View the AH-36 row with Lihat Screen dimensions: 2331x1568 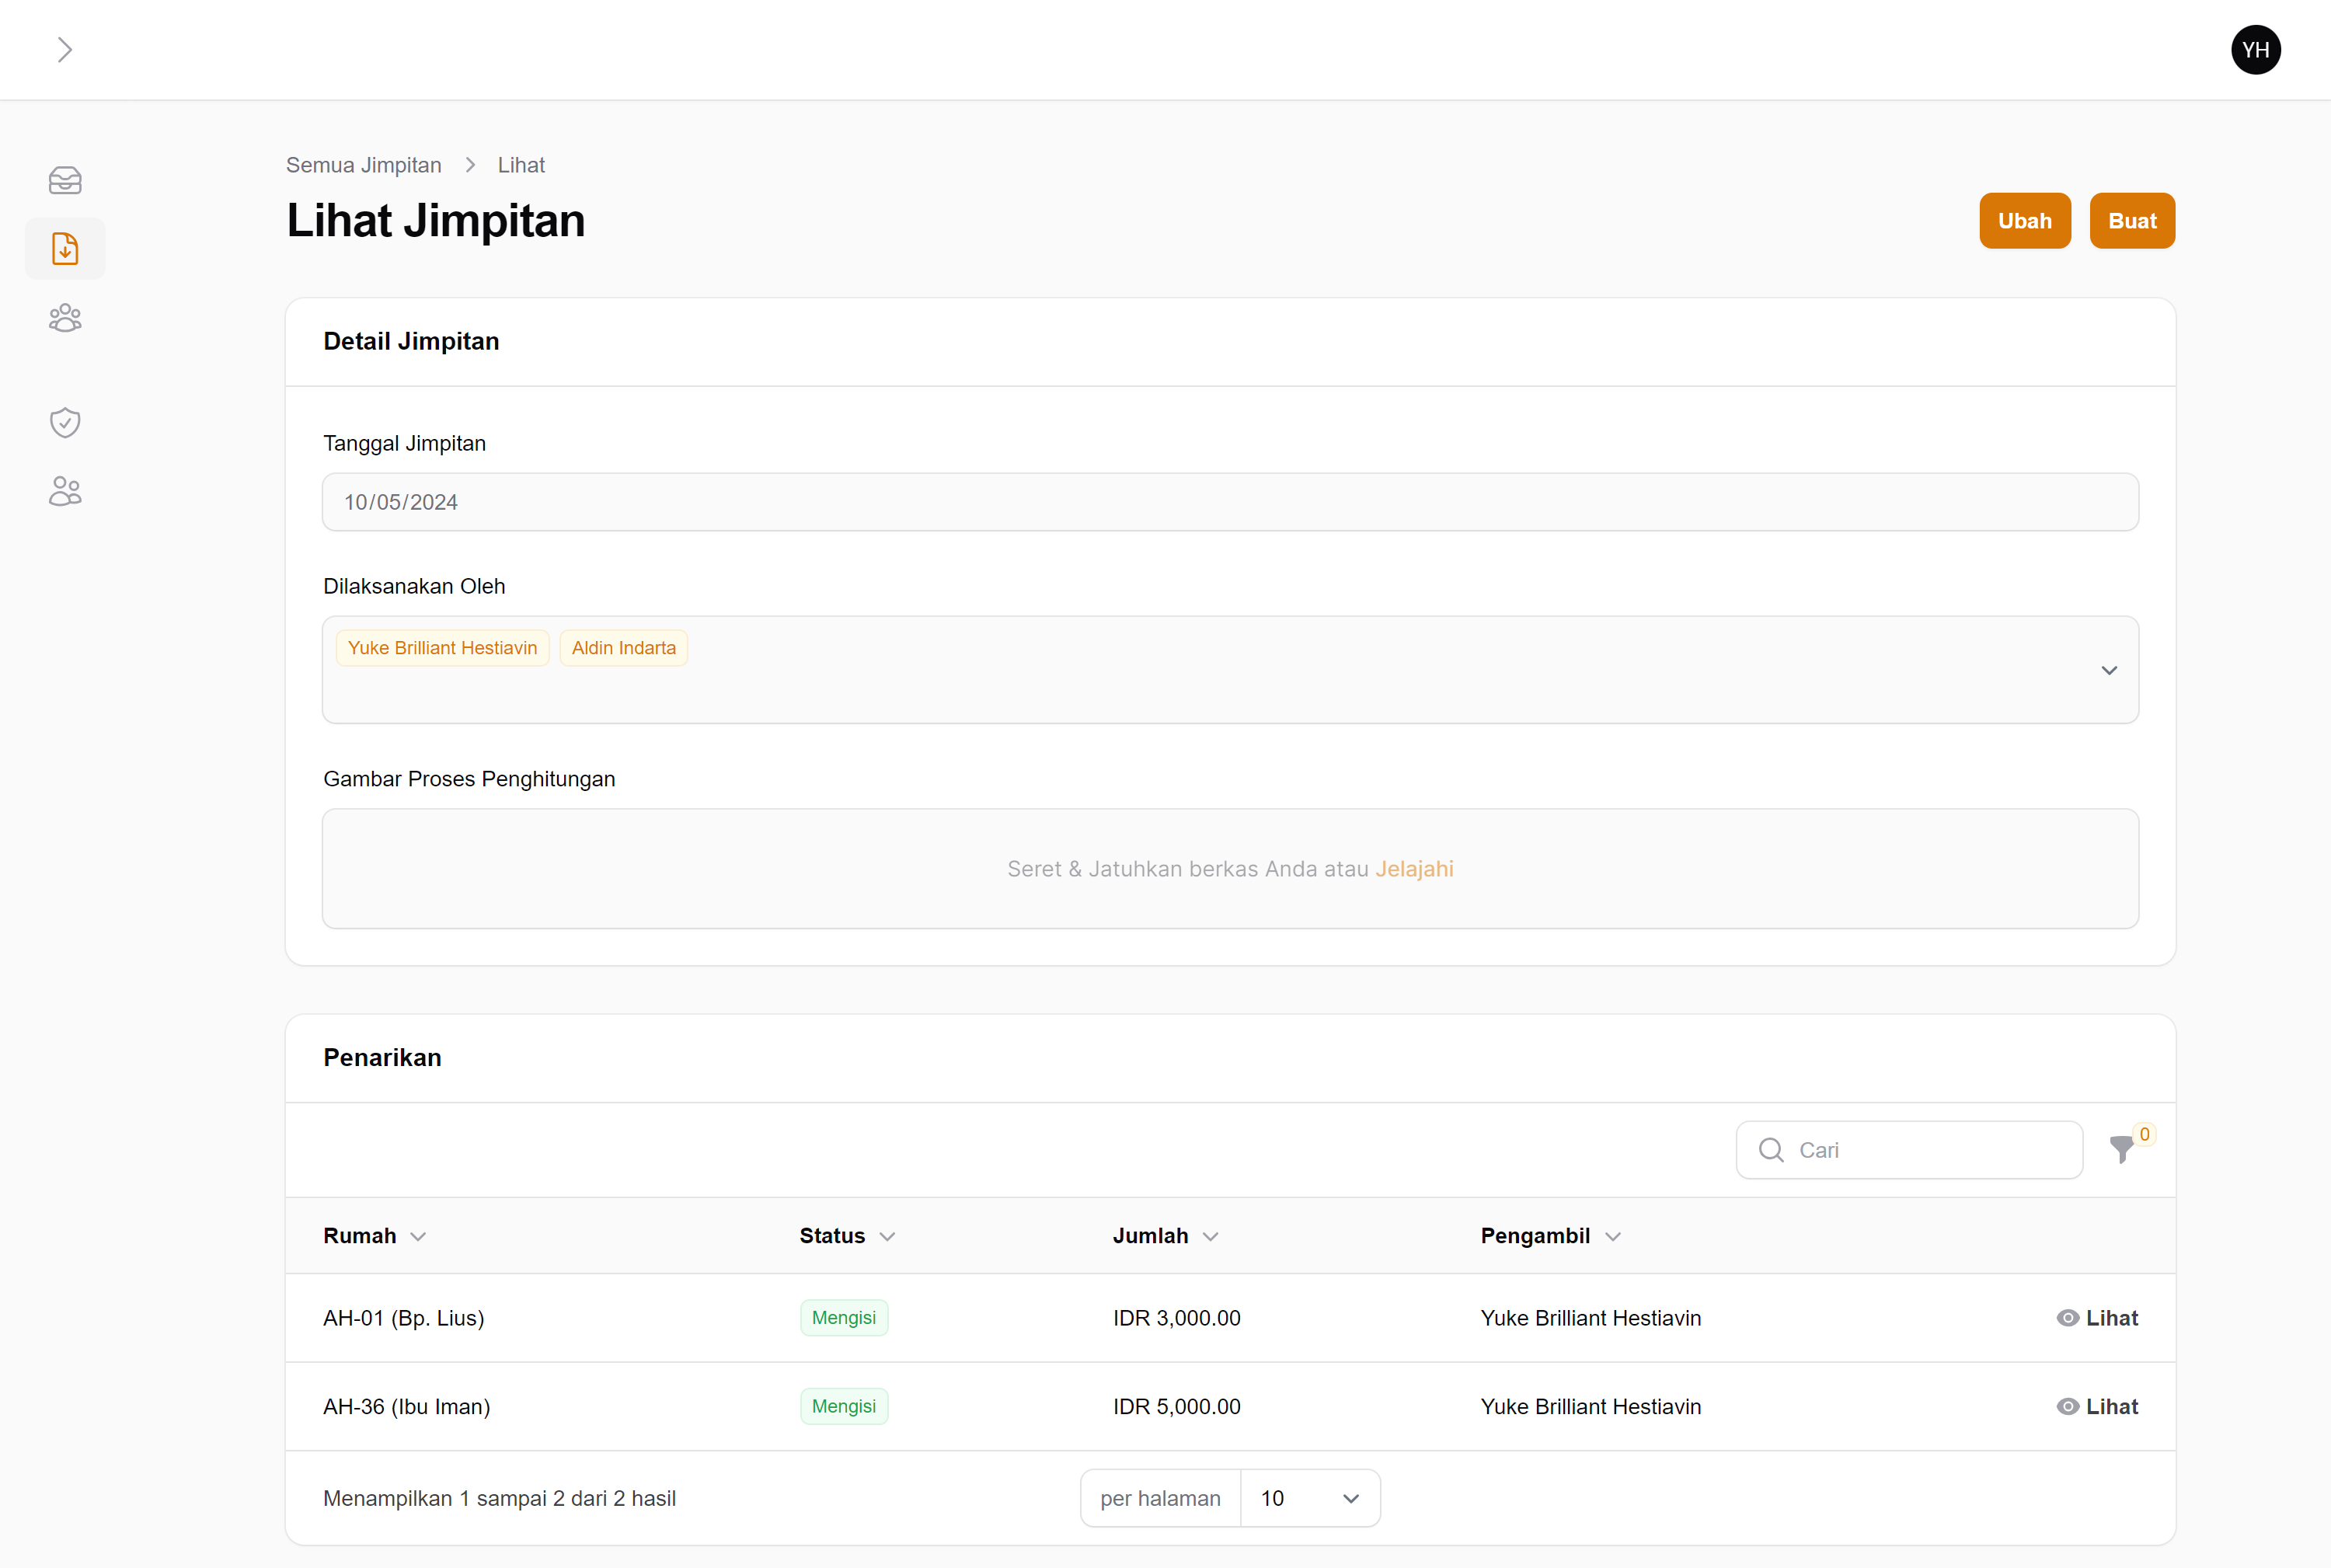(2097, 1407)
